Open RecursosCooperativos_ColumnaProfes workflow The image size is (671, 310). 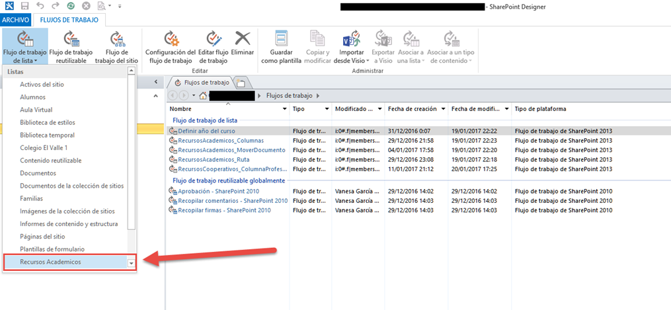pyautogui.click(x=233, y=169)
